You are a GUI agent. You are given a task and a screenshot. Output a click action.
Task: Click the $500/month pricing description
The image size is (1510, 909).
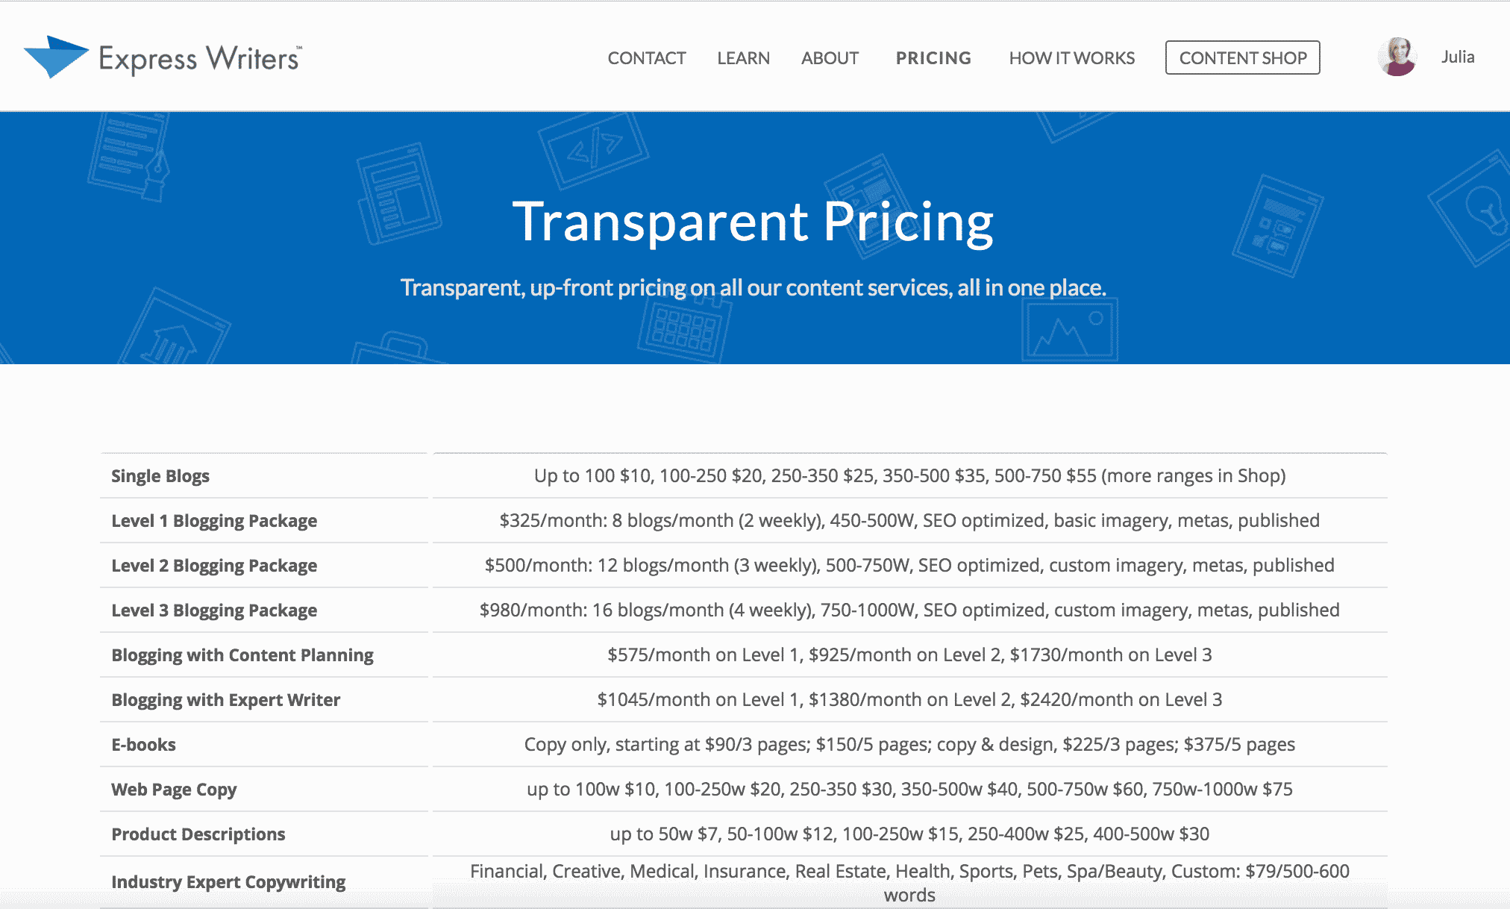point(909,566)
